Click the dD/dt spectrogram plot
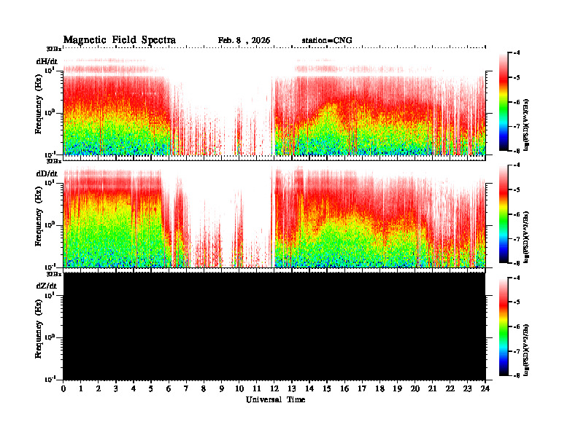578x446 pixels. point(274,214)
